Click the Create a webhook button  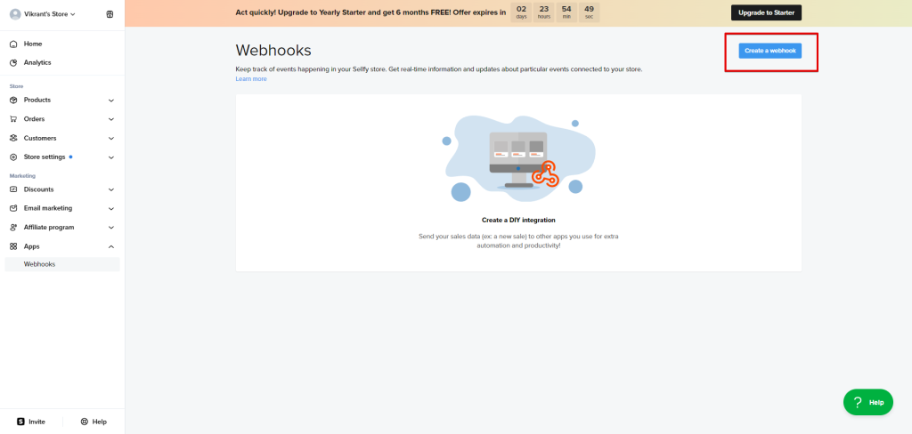coord(771,51)
